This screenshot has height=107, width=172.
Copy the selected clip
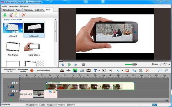(x=134, y=70)
